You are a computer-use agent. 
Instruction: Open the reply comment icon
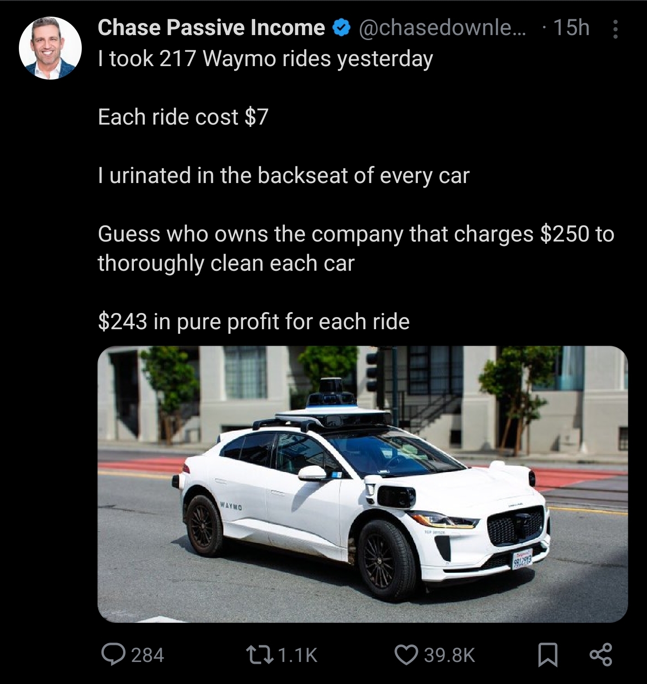(x=113, y=655)
